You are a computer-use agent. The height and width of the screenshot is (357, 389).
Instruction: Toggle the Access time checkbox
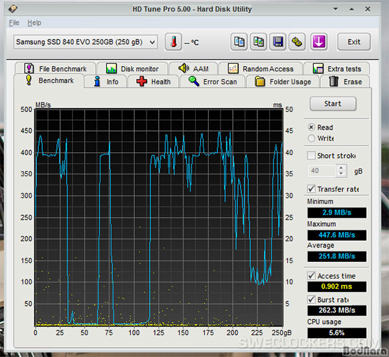(312, 276)
